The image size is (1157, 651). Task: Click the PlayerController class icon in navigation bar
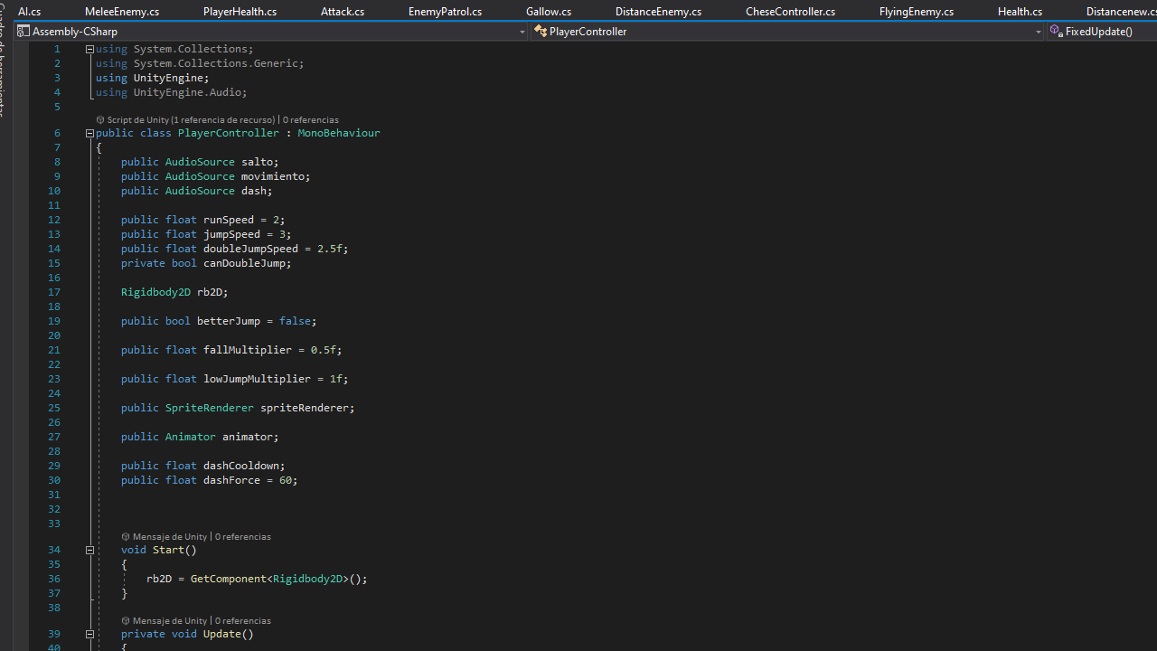point(541,32)
